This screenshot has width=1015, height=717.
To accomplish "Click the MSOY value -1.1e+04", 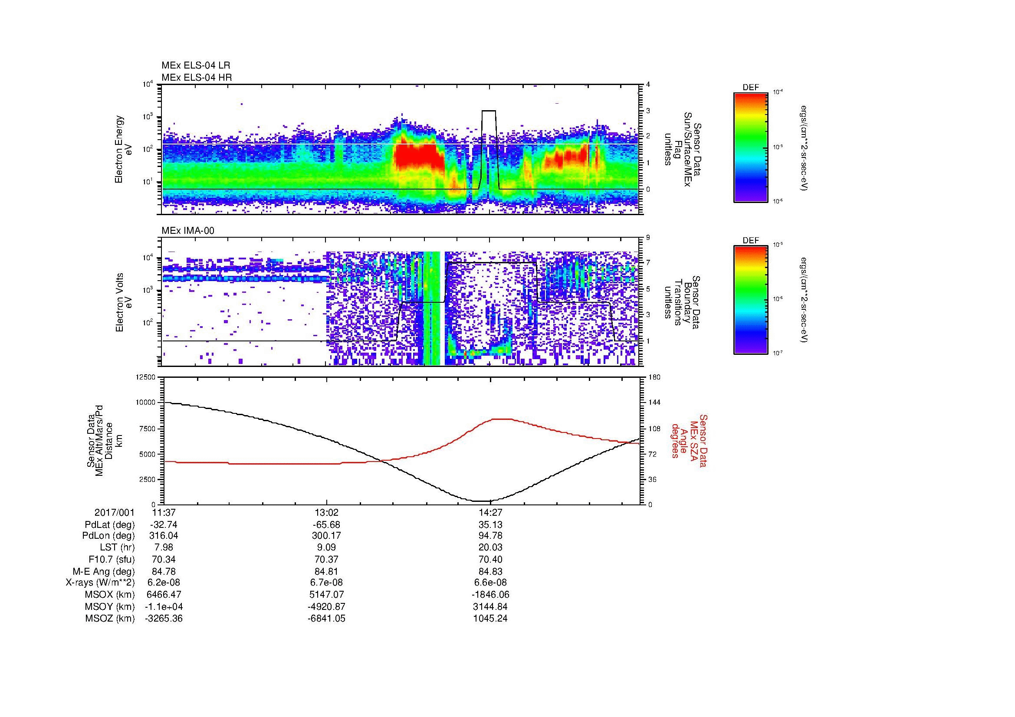I will [x=164, y=606].
